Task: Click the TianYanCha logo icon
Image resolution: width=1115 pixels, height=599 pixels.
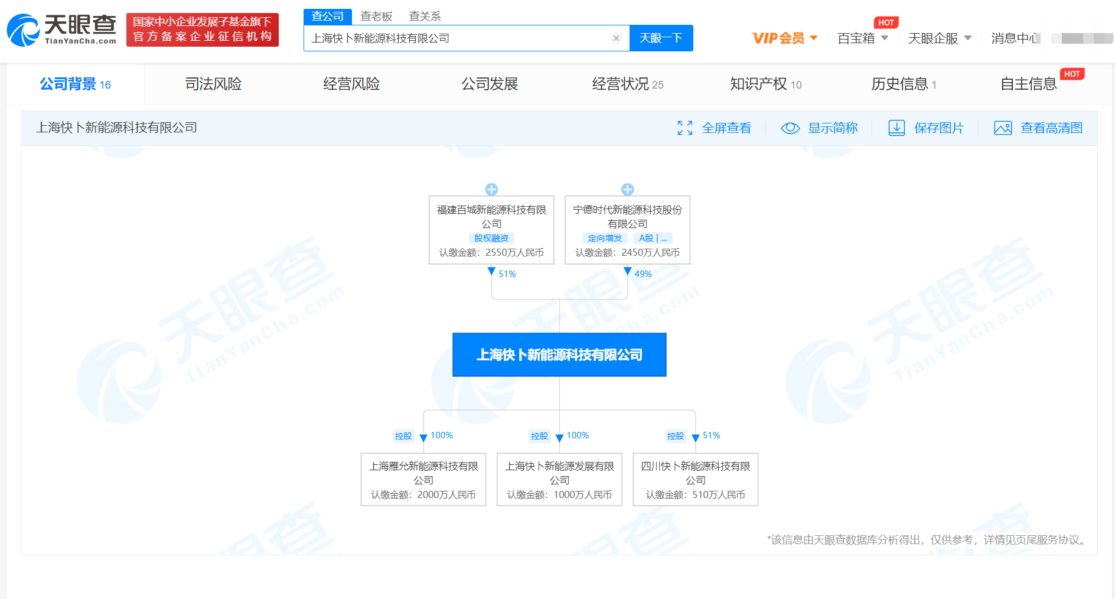Action: click(24, 30)
